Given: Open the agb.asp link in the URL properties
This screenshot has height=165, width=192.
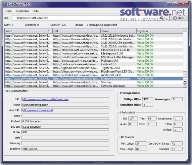Looking at the screenshot, I should click(x=45, y=99).
